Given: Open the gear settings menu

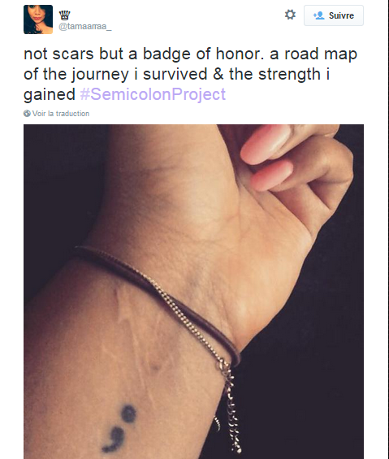Looking at the screenshot, I should tap(290, 15).
